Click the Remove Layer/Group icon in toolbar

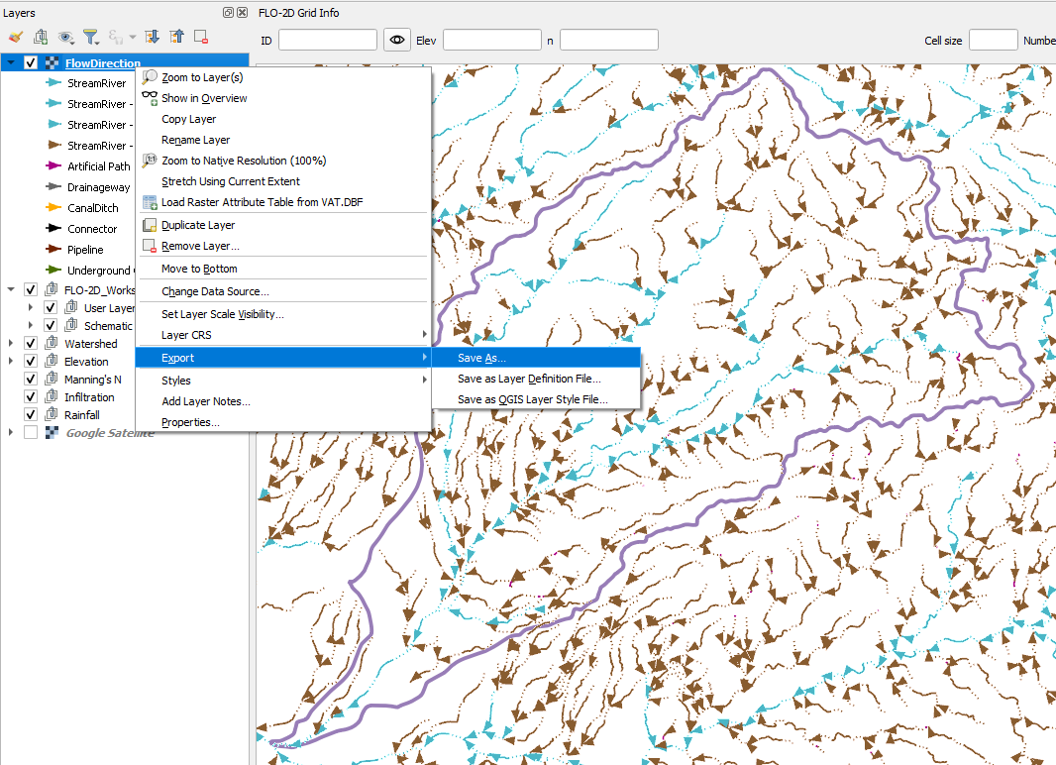coord(201,37)
